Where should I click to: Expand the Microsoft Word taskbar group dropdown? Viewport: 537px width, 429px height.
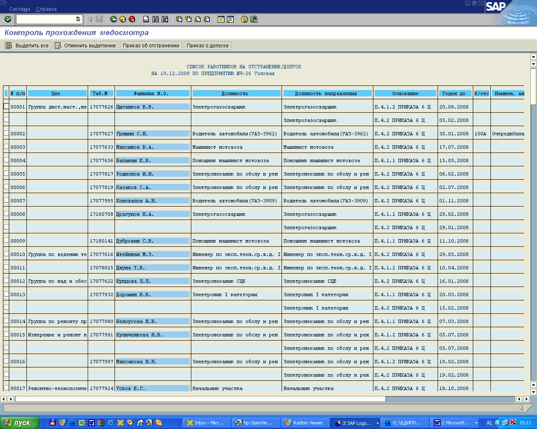476,423
